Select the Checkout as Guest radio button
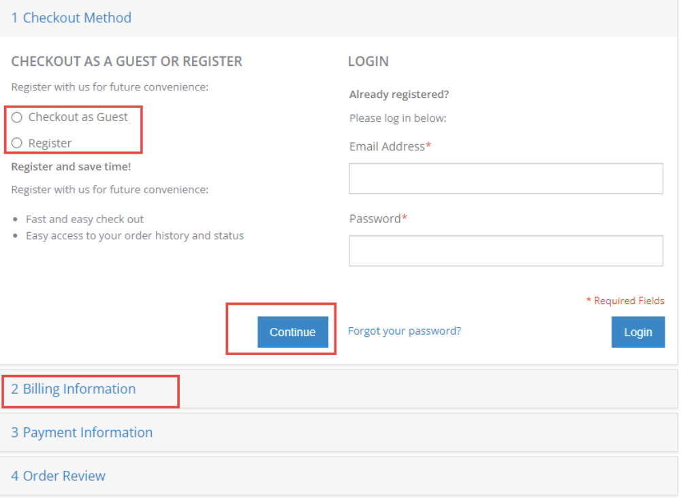The height and width of the screenshot is (498, 681). (x=17, y=117)
